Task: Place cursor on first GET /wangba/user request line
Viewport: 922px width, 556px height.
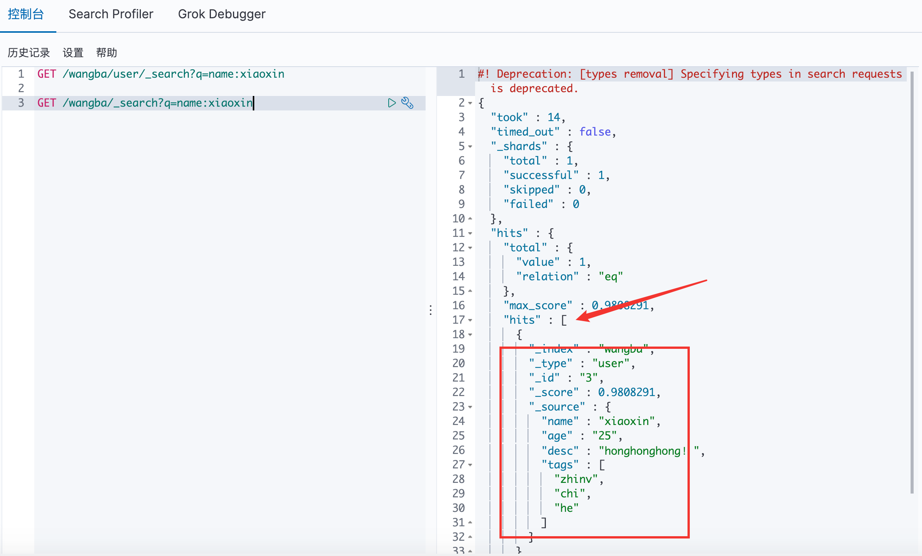Action: tap(161, 74)
